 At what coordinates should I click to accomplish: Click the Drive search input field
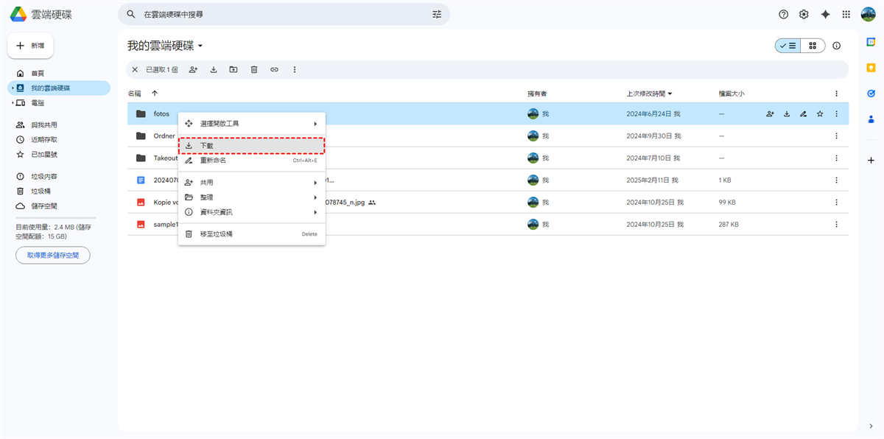[x=280, y=14]
